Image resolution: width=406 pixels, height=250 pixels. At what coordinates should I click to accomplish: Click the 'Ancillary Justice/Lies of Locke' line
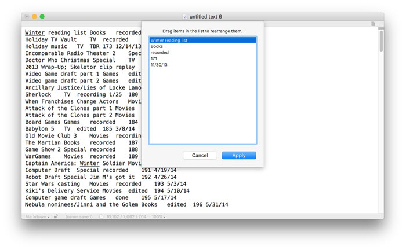83,88
